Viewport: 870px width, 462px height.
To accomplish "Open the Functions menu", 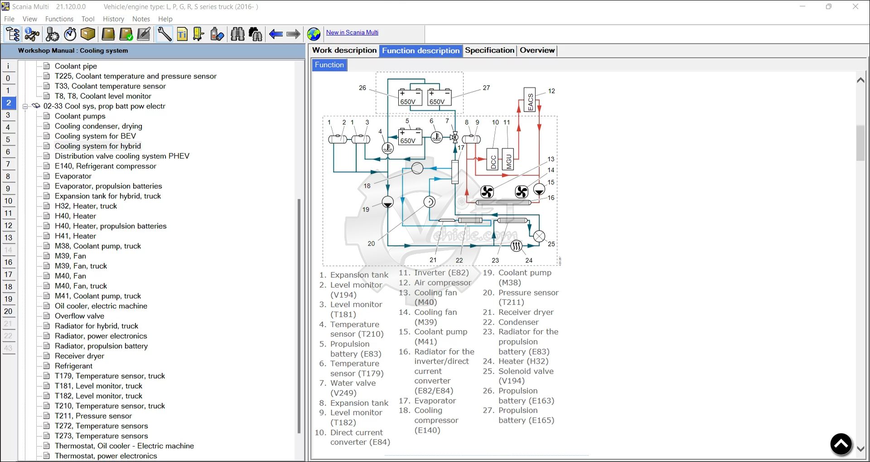I will click(59, 19).
